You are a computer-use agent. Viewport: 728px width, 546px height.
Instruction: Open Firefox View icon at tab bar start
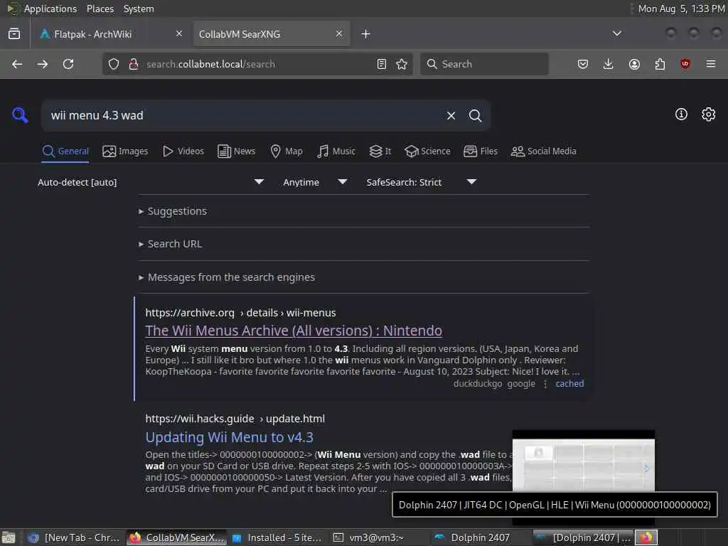click(14, 34)
